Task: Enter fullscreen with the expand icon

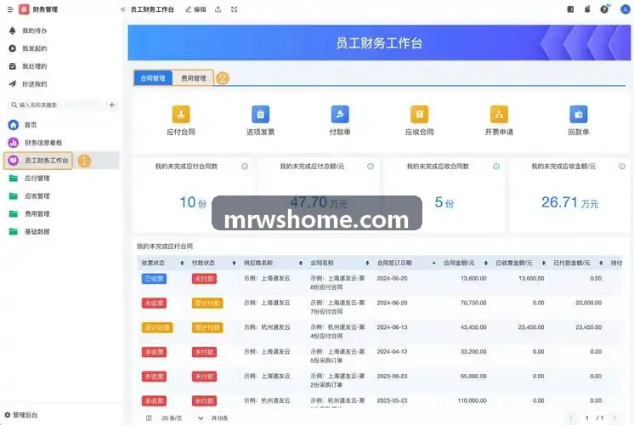Action: point(234,9)
